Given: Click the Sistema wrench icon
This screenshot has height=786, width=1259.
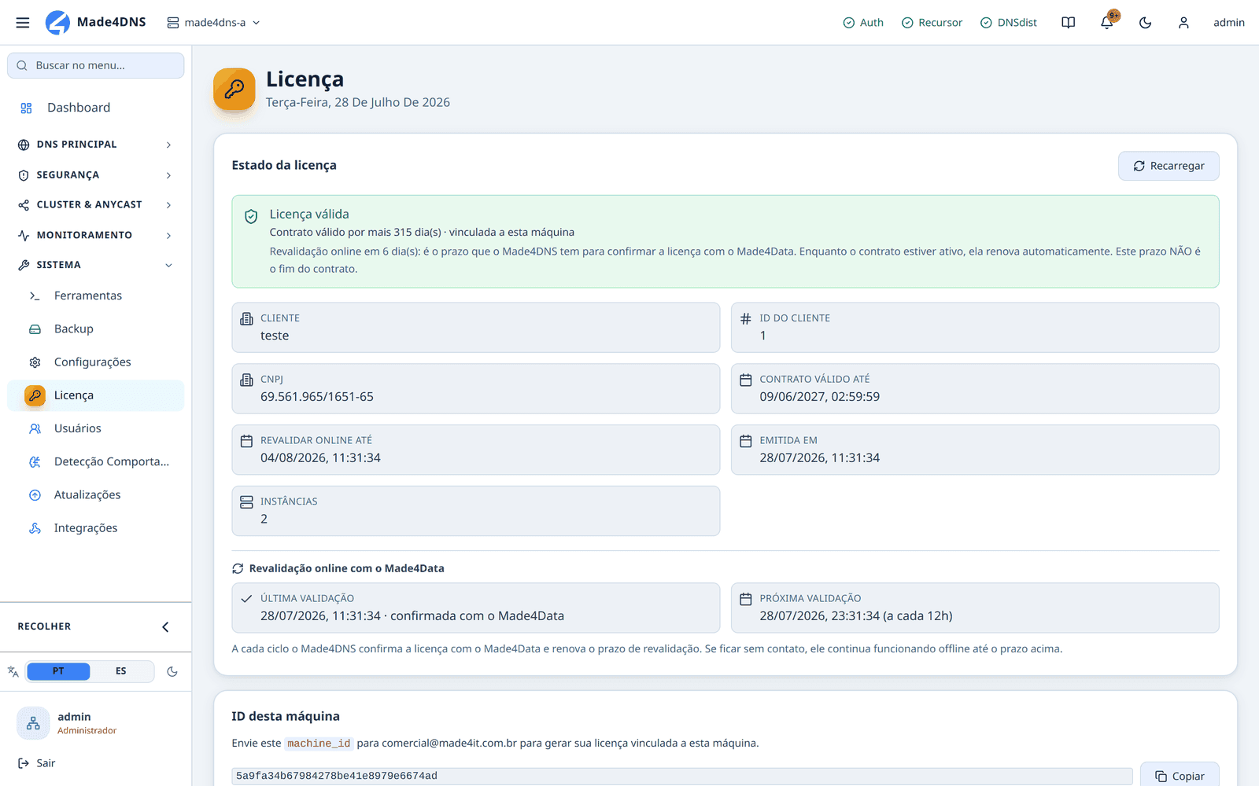Looking at the screenshot, I should (24, 265).
